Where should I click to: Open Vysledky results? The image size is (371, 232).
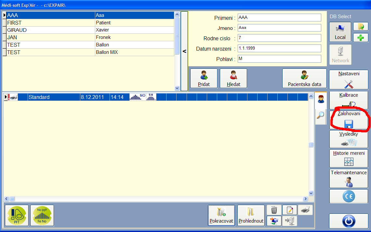coord(349,139)
